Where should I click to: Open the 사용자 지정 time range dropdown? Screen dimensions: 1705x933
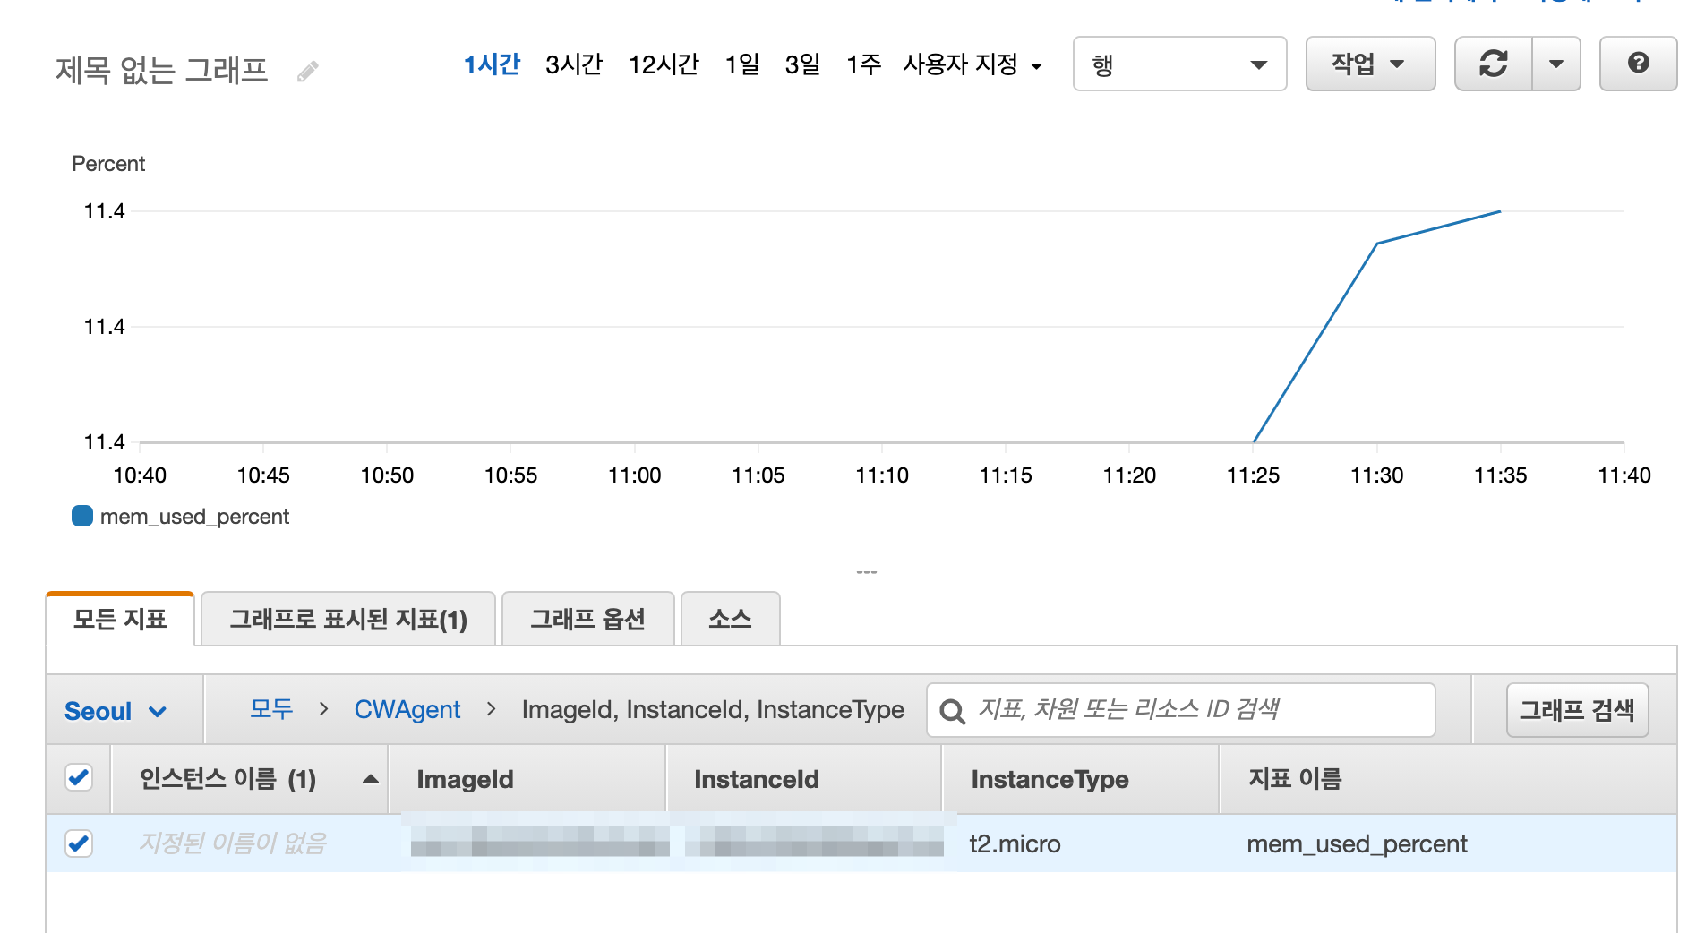[972, 64]
